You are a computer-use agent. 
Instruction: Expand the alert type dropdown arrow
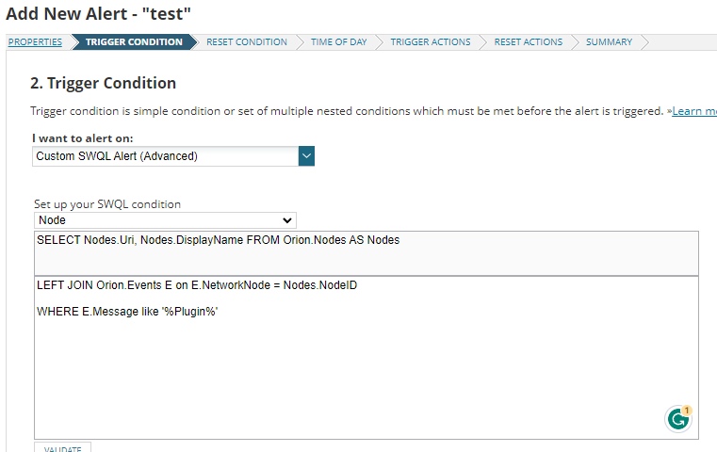[306, 156]
